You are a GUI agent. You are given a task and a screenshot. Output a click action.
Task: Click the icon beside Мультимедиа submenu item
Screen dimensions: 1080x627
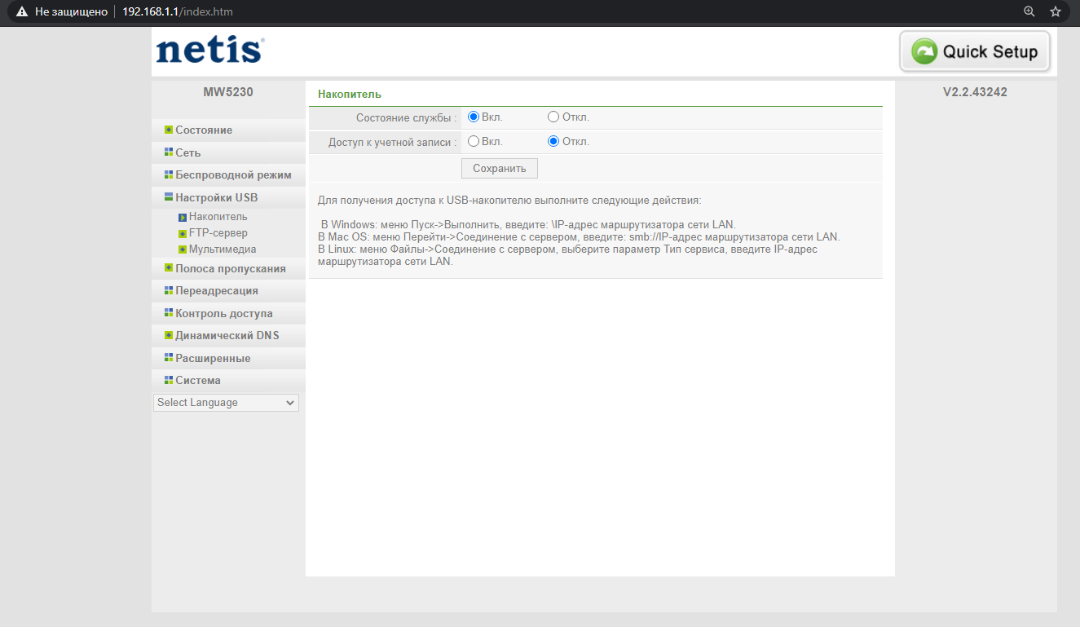pyautogui.click(x=183, y=250)
